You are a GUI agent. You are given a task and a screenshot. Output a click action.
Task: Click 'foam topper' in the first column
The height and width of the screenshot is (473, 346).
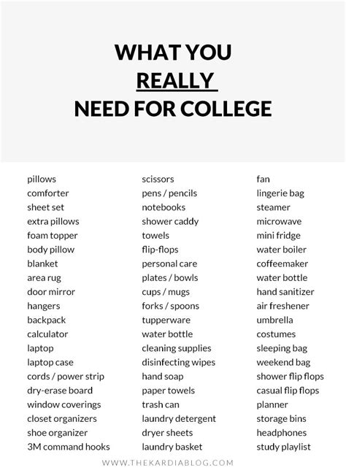tap(53, 236)
